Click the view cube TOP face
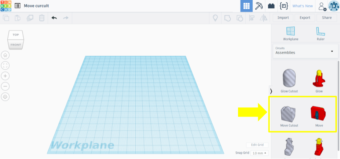This screenshot has width=340, height=159. pos(16,35)
